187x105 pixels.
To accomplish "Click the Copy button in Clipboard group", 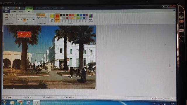I will tap(12, 18).
